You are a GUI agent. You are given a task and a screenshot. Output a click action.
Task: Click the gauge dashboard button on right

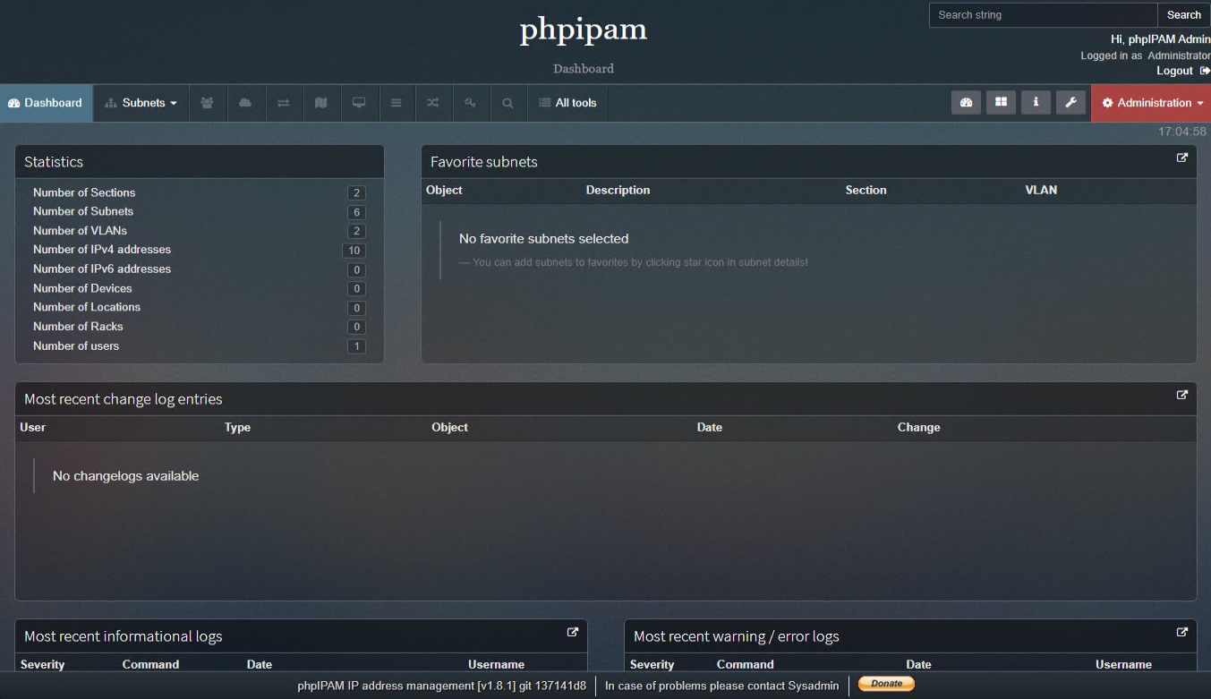(x=966, y=103)
